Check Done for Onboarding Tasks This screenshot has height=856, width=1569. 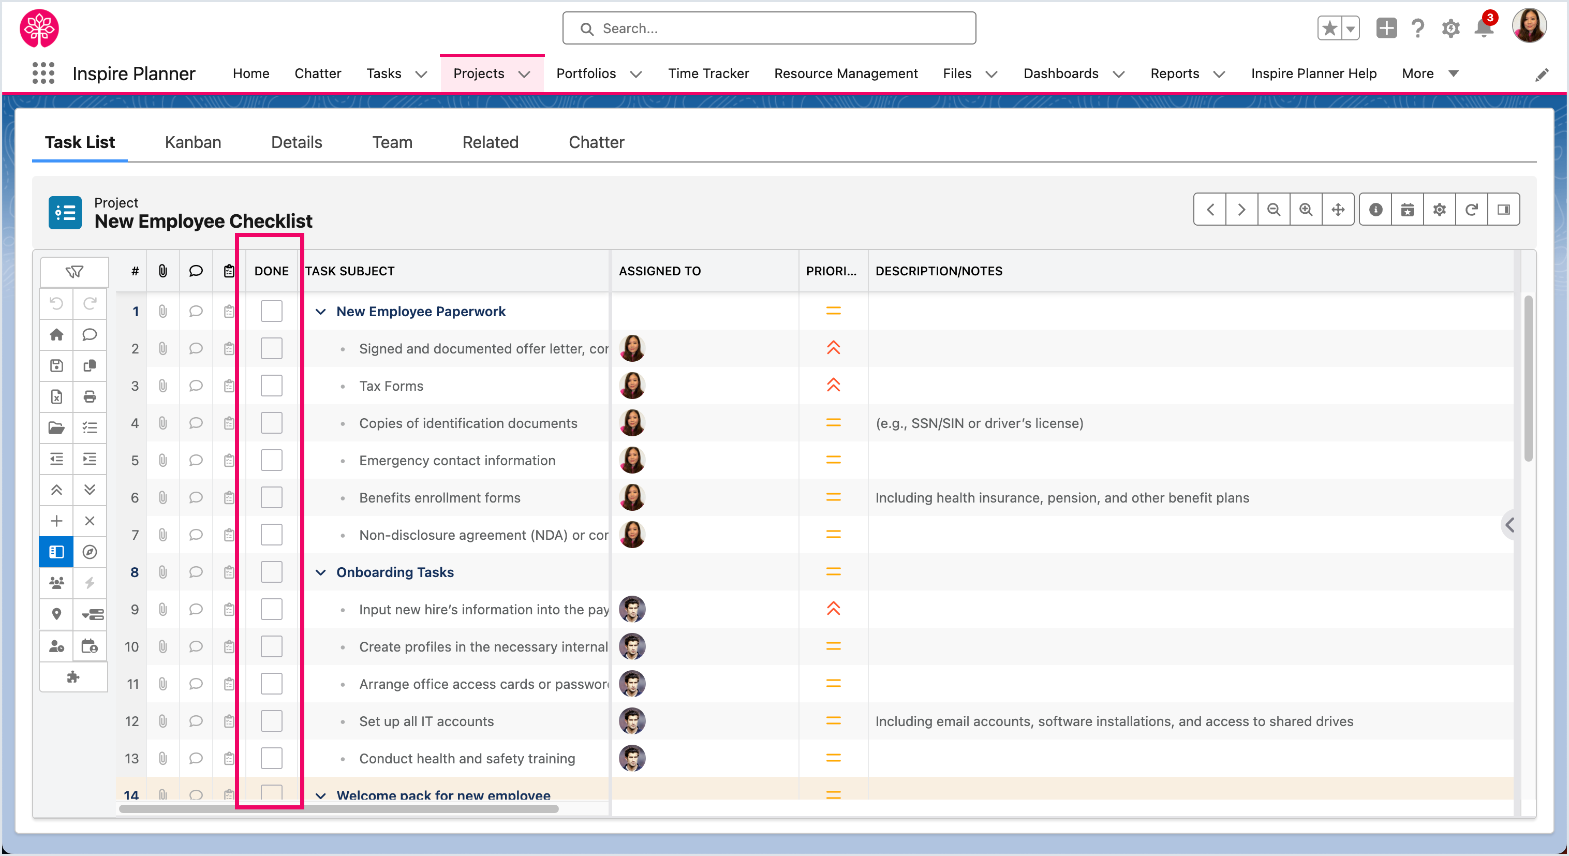272,572
